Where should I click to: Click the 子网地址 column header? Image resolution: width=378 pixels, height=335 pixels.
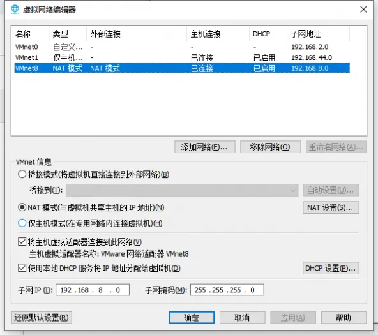tap(318, 34)
